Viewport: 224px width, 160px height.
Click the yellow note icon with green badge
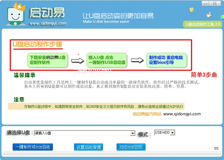pos(192,10)
